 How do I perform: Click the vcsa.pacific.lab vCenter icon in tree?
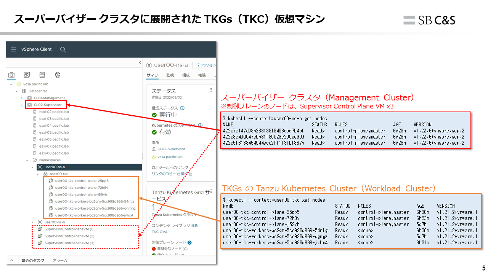19,84
